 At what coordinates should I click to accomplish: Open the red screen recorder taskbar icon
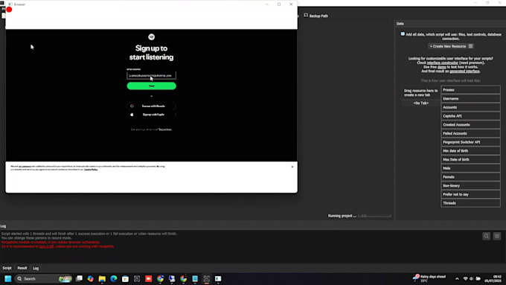148,278
